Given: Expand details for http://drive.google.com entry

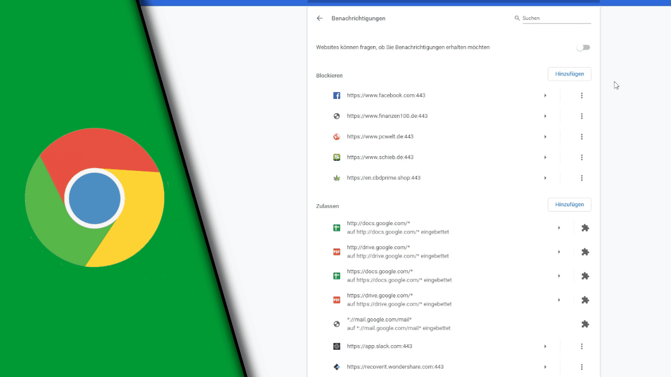Looking at the screenshot, I should (x=559, y=252).
